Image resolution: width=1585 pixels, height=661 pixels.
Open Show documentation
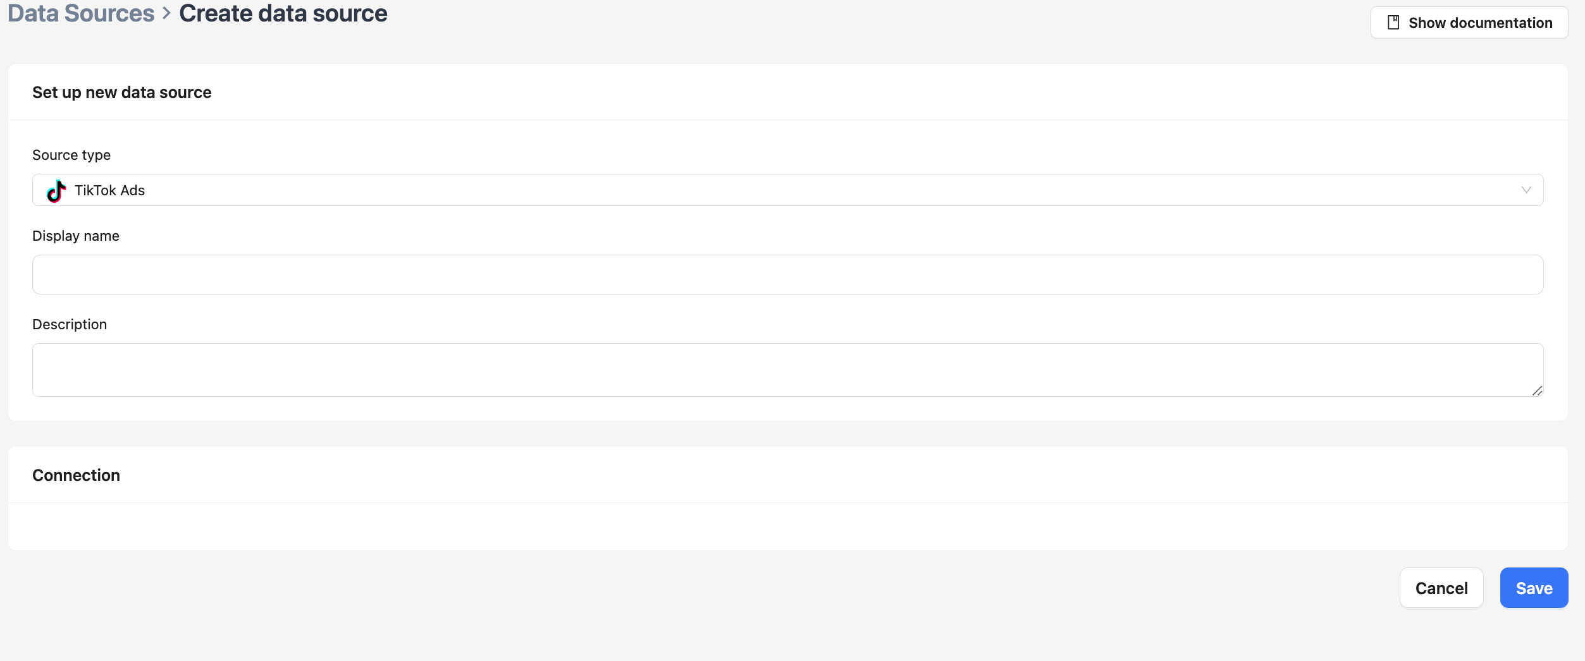pyautogui.click(x=1469, y=23)
